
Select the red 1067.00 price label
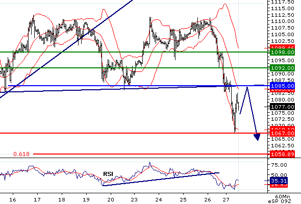click(282, 133)
